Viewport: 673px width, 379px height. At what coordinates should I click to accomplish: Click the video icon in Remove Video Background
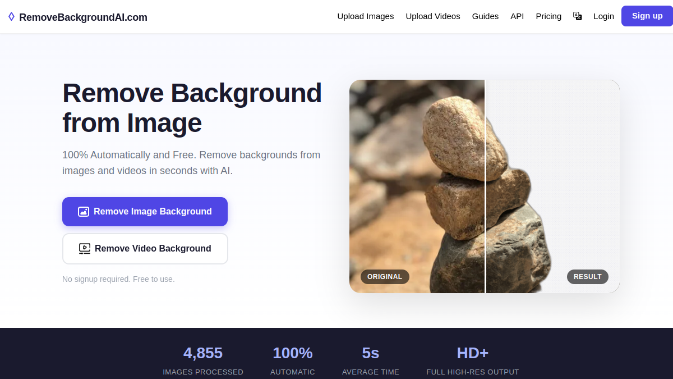[x=85, y=249]
